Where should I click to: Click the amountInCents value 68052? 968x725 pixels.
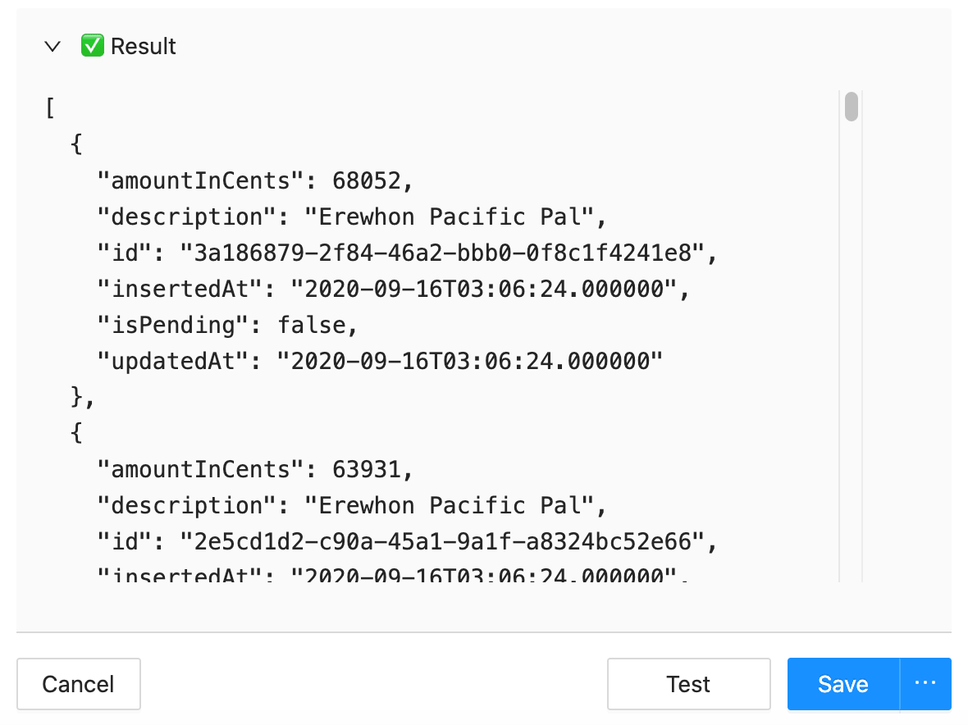pyautogui.click(x=366, y=180)
